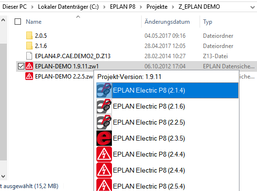
Task: Select file EPLAN4.P.CAE.DEMO2_D.Z13
Action: [73, 56]
